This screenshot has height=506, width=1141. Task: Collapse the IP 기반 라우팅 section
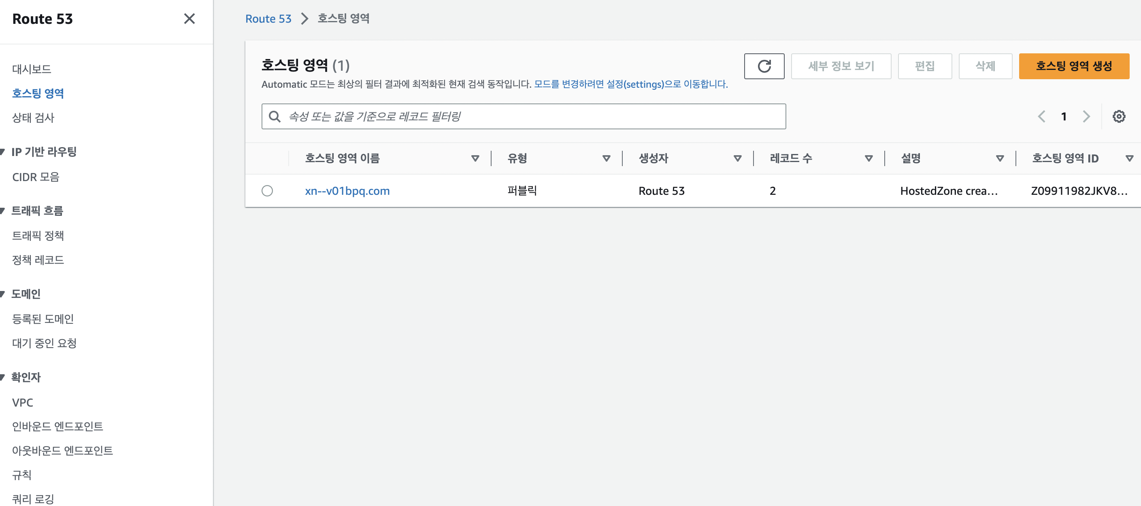click(x=3, y=152)
